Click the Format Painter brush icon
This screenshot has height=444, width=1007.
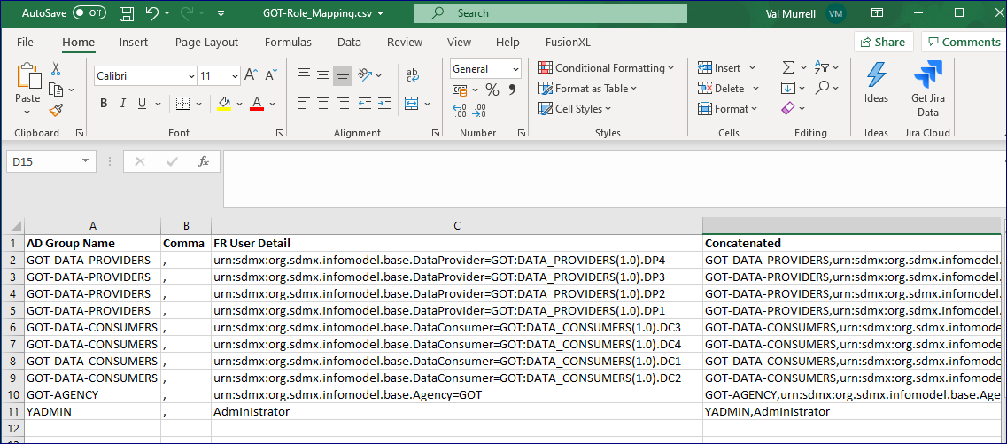(56, 111)
